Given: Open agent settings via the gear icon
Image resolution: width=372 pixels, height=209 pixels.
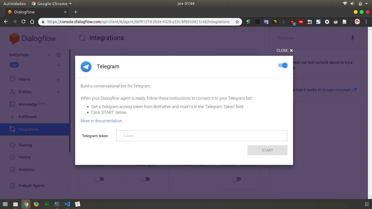Looking at the screenshot, I should 58,54.
